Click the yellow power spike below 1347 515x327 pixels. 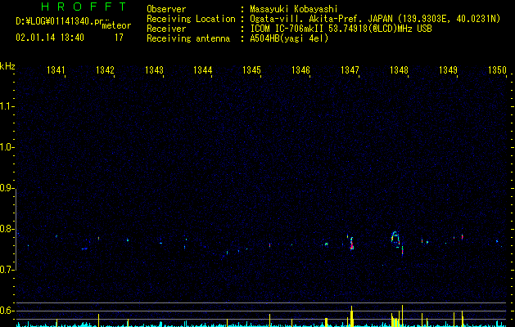coord(352,316)
